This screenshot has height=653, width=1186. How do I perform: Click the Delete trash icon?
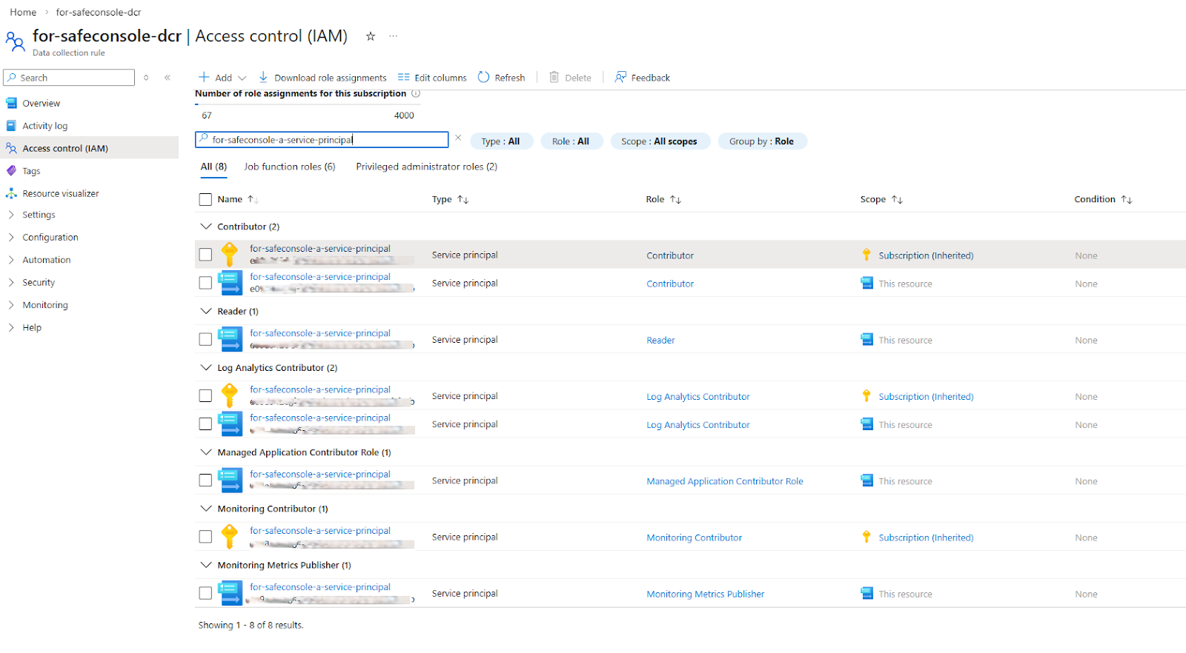coord(554,77)
